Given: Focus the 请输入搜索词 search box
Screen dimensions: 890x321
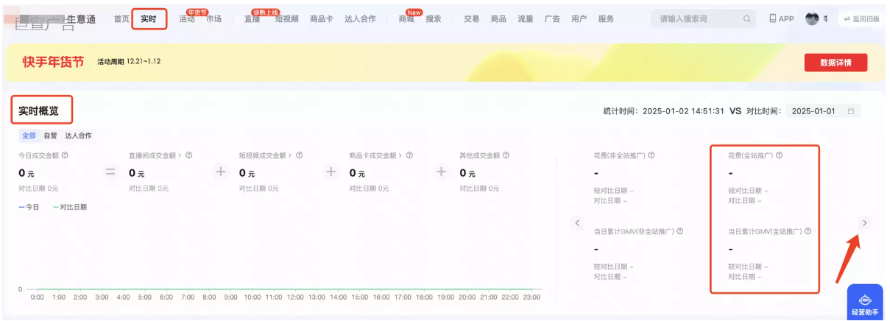Looking at the screenshot, I should click(704, 19).
